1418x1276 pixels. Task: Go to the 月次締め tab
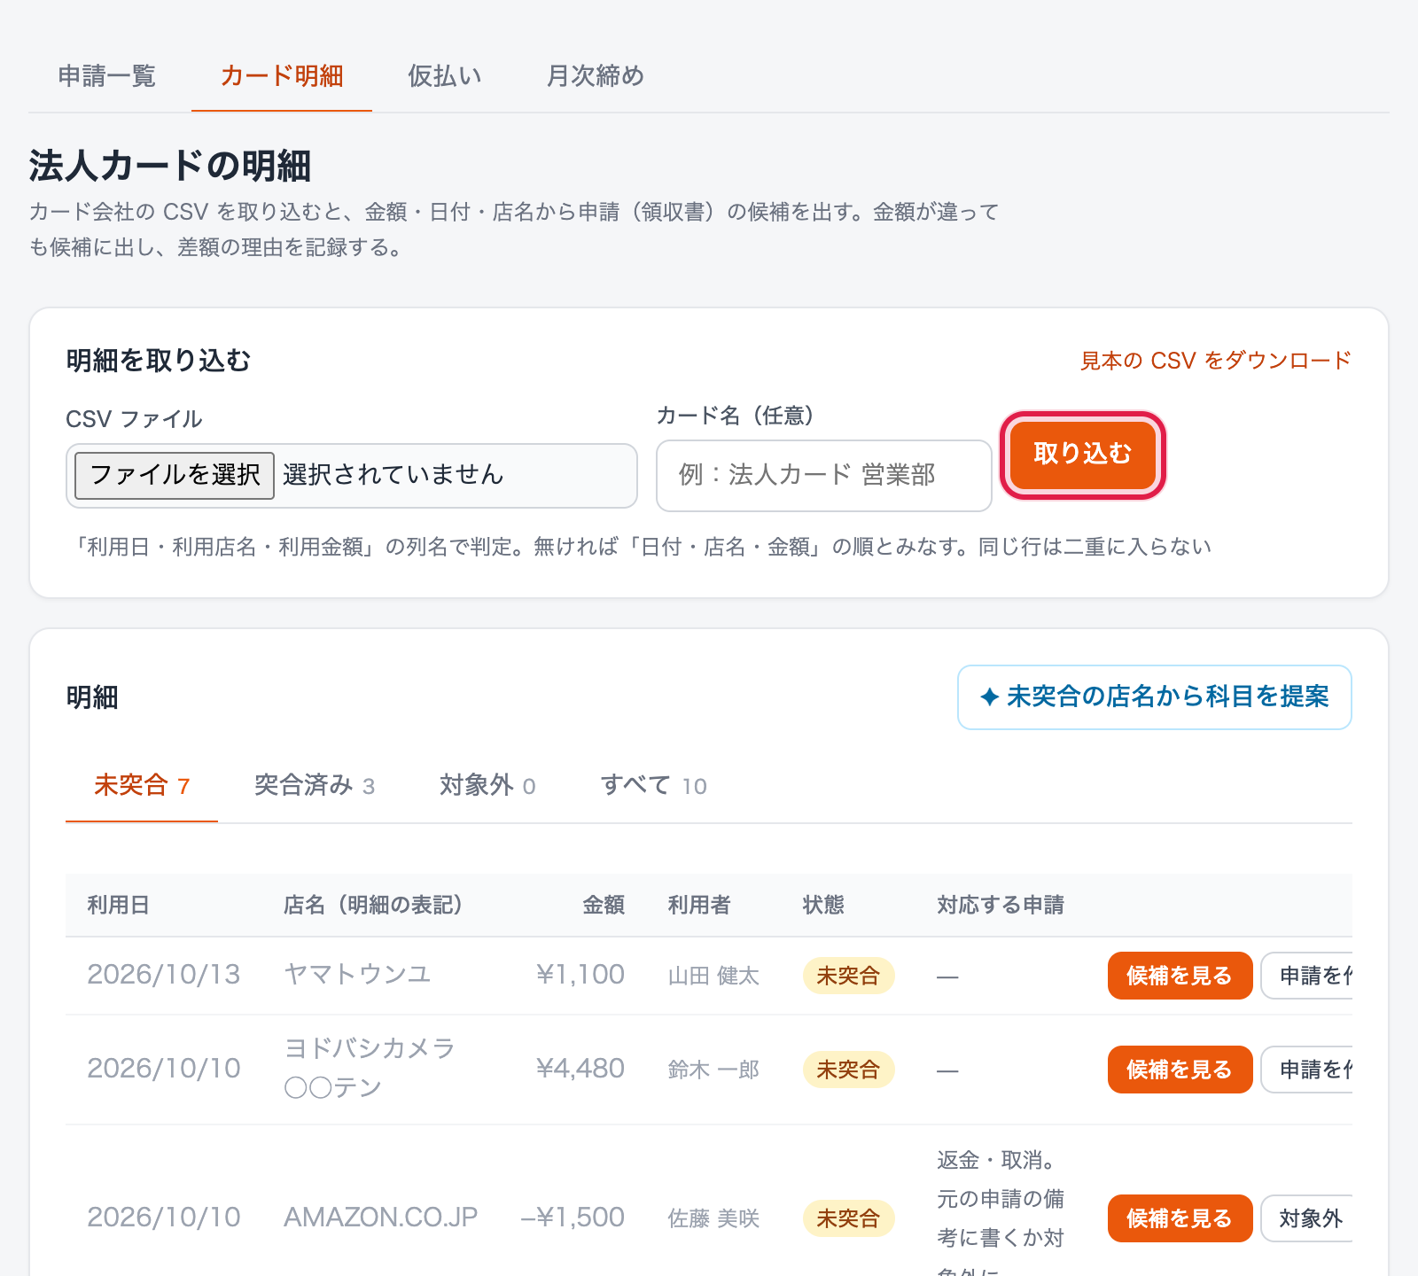596,76
